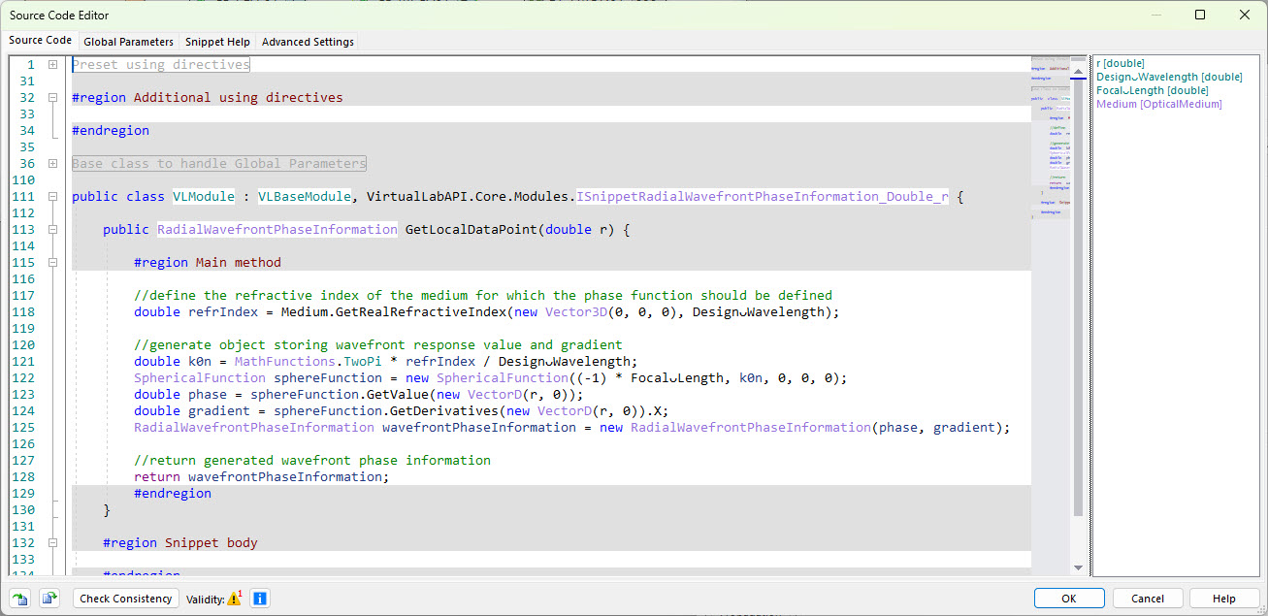Open the Snippet Help tab
The width and height of the screenshot is (1268, 616).
(217, 42)
